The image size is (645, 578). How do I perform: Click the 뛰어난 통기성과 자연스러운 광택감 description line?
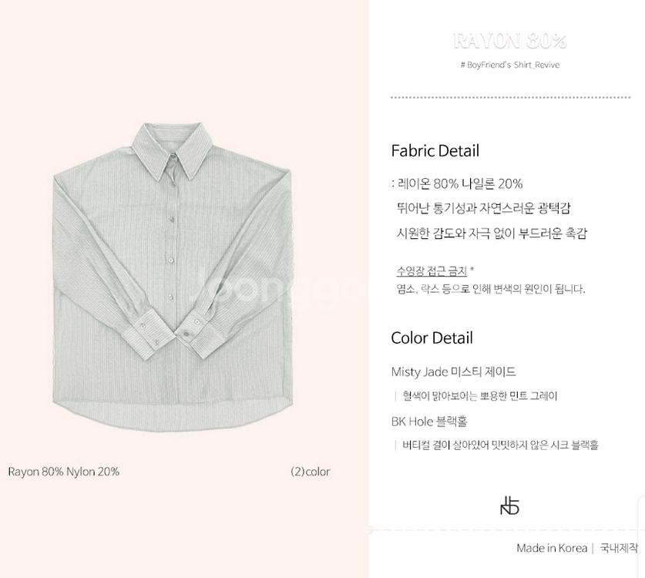point(483,208)
